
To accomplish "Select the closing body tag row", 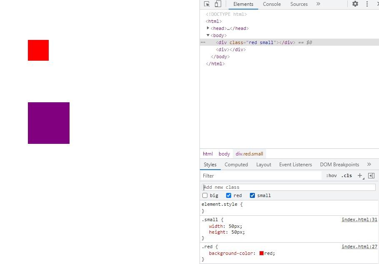I will (x=220, y=57).
